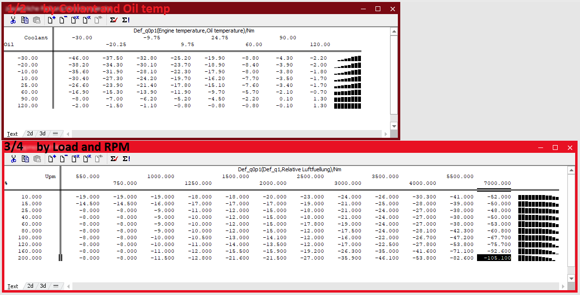Click the page-minus subtract icon in the Load and RPM window

click(x=63, y=159)
